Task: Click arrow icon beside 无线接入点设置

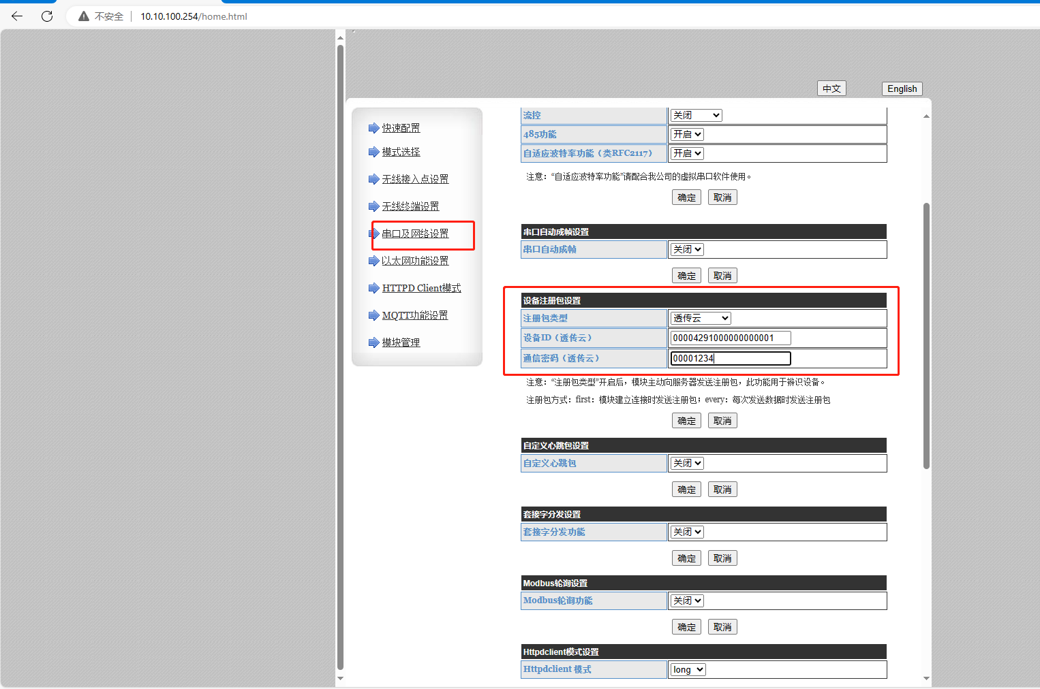Action: 373,179
